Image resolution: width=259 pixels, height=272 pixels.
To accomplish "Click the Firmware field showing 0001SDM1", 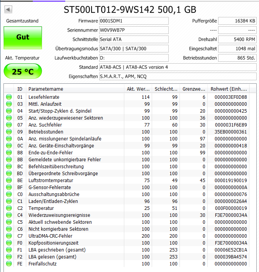I will point(134,21).
